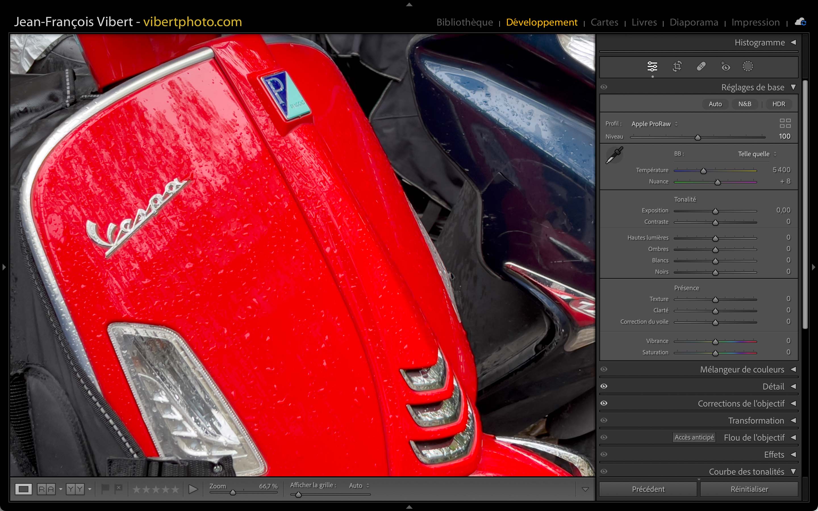
Task: Set the pick flag on photo
Action: tap(105, 488)
